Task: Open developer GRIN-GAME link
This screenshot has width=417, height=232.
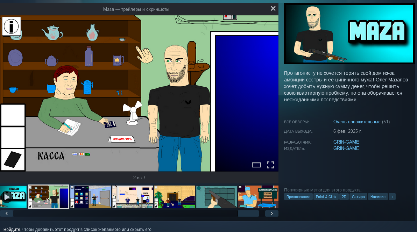Action: pyautogui.click(x=346, y=142)
